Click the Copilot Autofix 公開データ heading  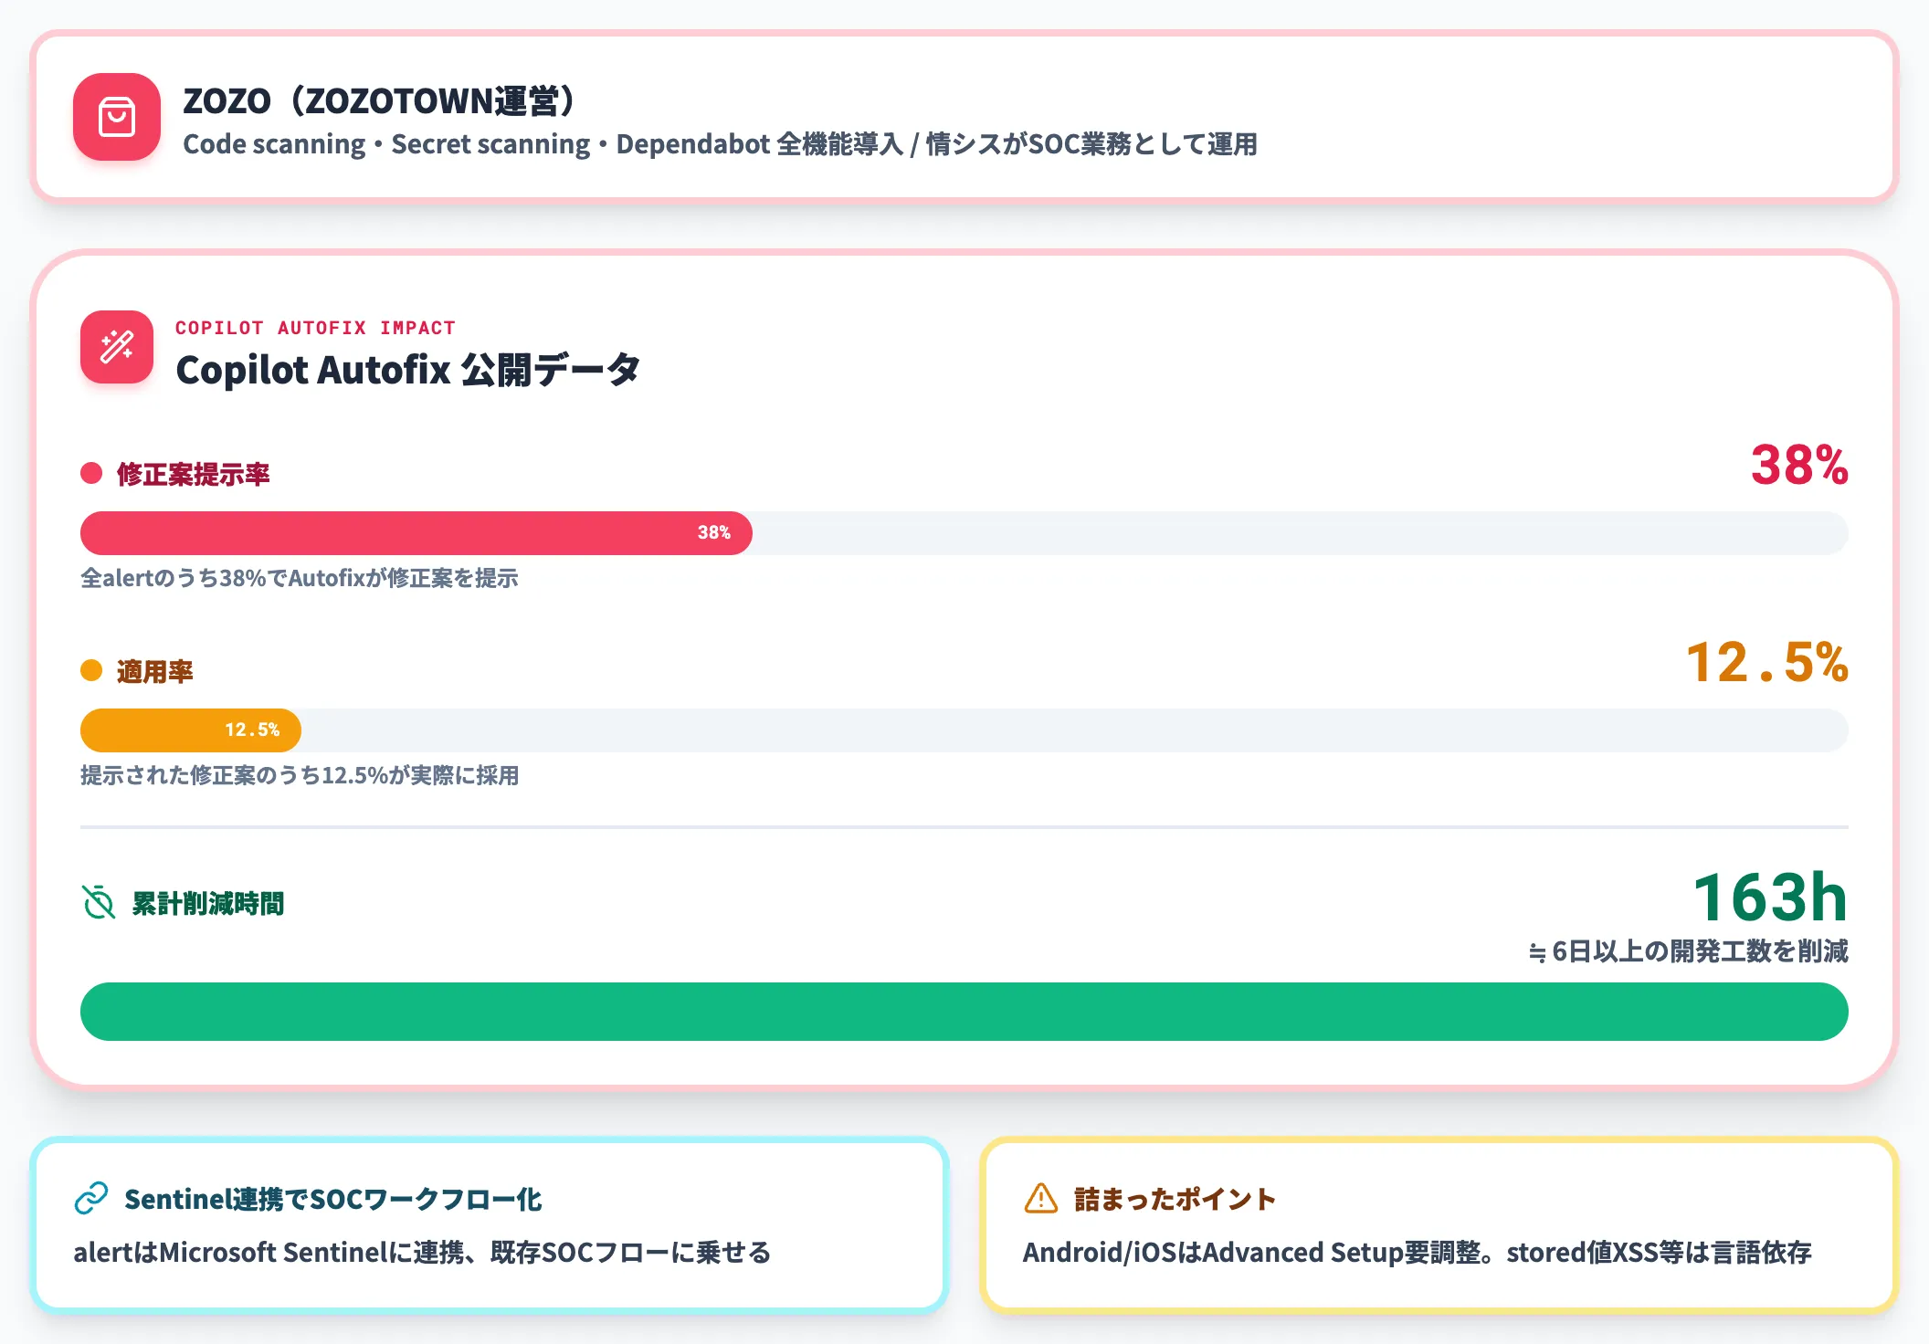pyautogui.click(x=407, y=370)
